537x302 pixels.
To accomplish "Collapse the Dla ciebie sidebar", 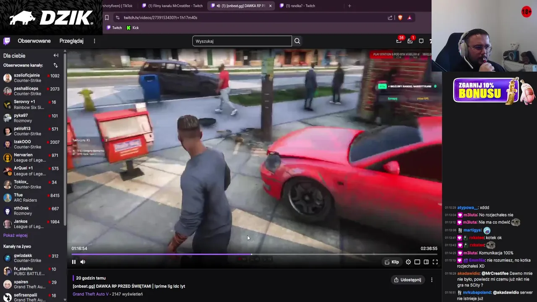I will [x=56, y=55].
